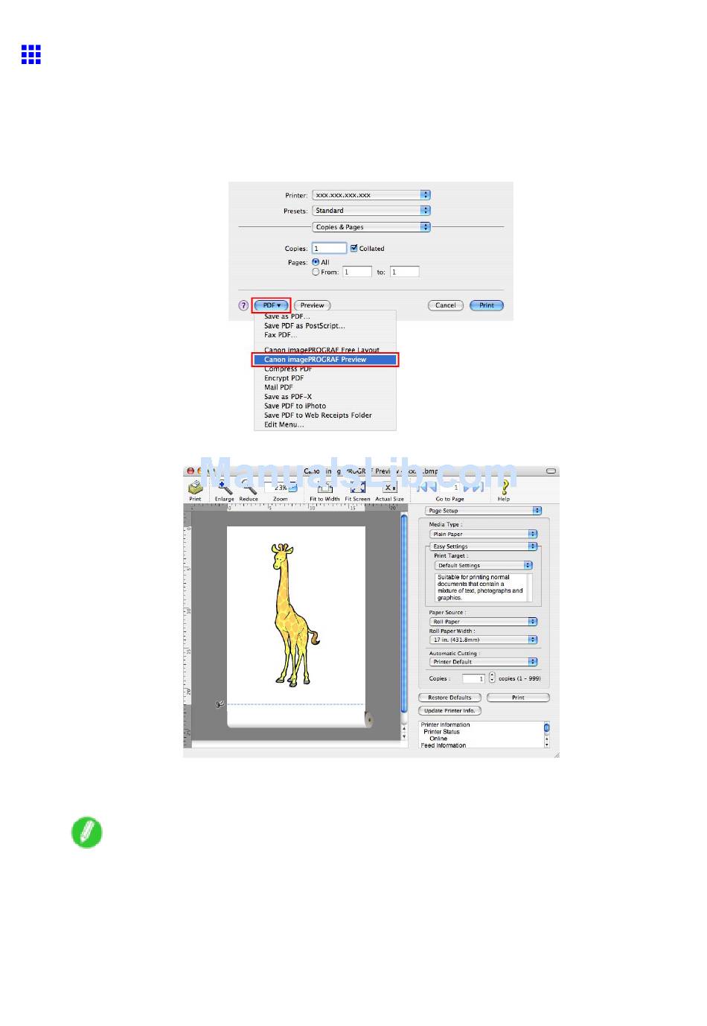Choose Save PDF to iPhoto item
This screenshot has width=707, height=1026.
[x=295, y=406]
